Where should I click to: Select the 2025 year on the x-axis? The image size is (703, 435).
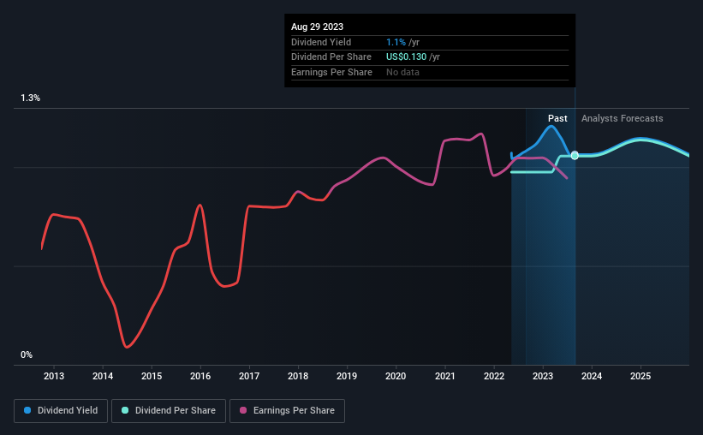click(640, 376)
